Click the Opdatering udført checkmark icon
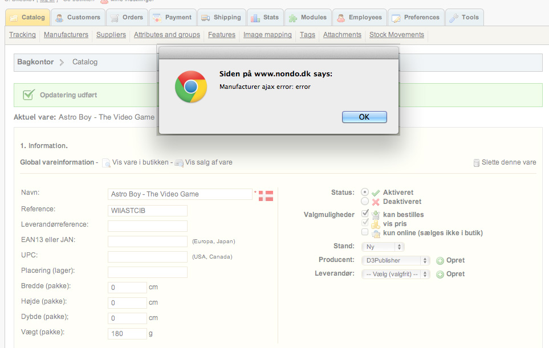 (29, 95)
